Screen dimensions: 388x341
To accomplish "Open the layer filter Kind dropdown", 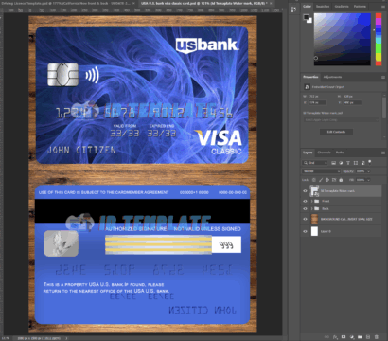I will pos(315,163).
